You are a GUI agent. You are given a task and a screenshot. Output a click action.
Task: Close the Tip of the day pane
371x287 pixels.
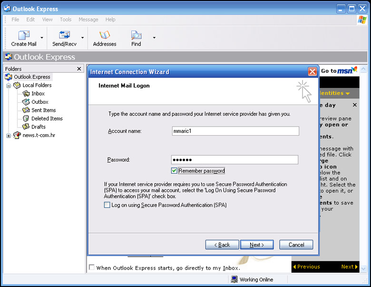tap(355, 105)
